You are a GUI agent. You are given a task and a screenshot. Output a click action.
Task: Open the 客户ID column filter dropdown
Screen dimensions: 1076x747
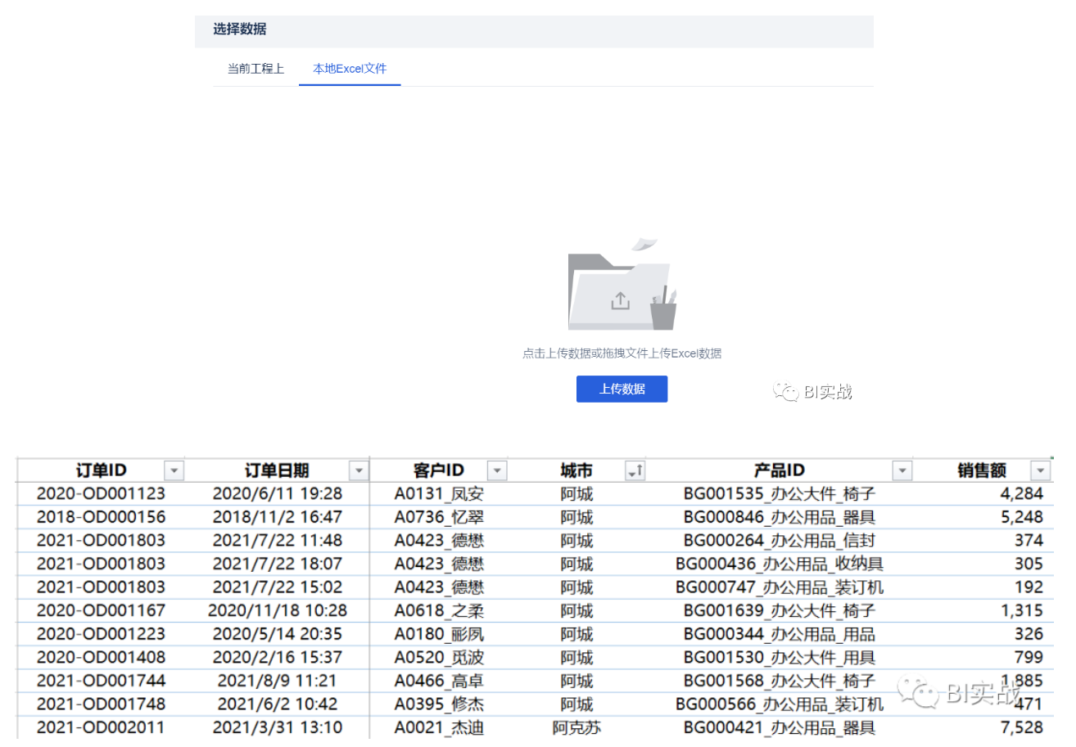[x=497, y=470]
